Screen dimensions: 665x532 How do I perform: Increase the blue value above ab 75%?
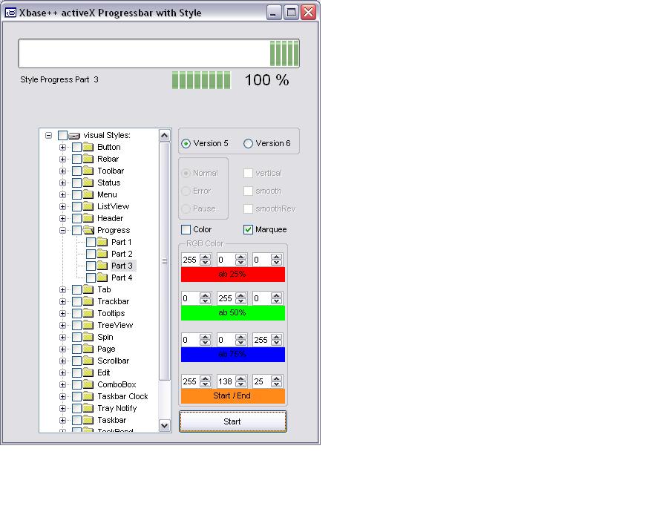277,337
